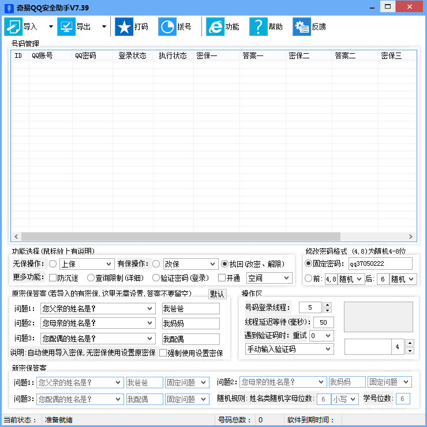
Task: Click the 打码 star icon
Action: pos(123,27)
